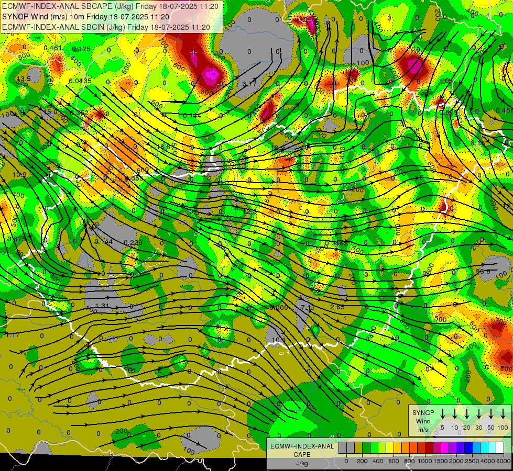Click the 18.8 value on the map
The height and width of the screenshot is (471, 513).
(x=163, y=147)
